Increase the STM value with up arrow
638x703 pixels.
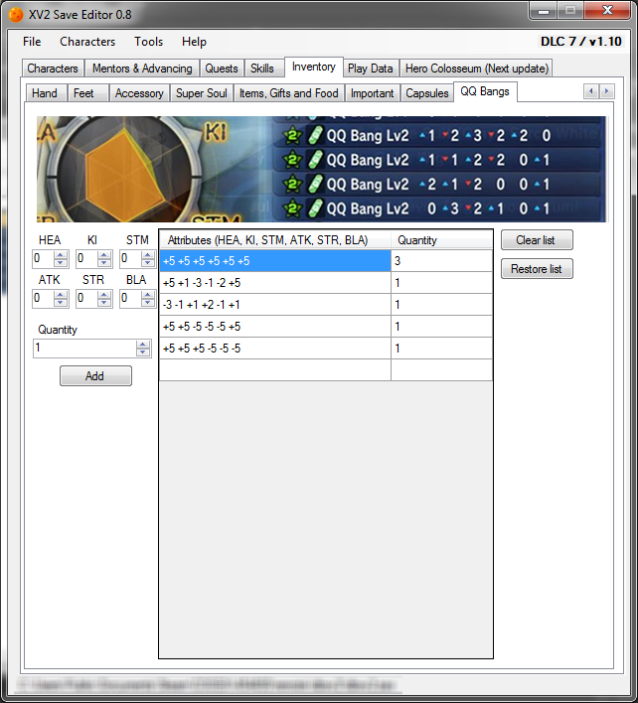click(148, 254)
